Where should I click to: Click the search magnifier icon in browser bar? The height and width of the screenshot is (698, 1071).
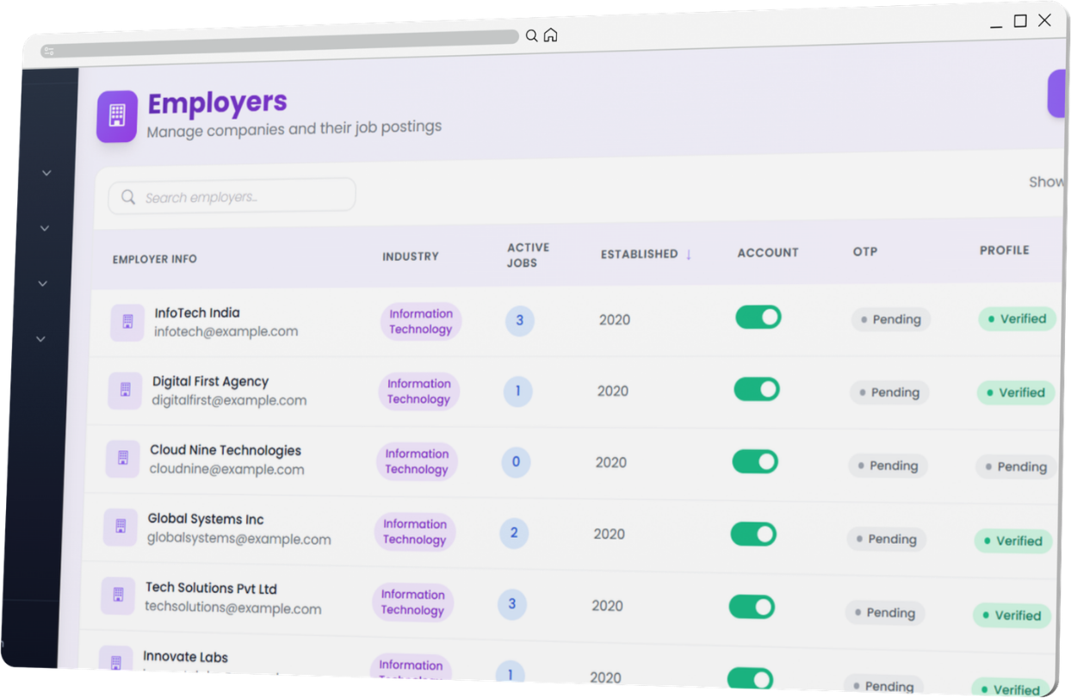click(532, 36)
